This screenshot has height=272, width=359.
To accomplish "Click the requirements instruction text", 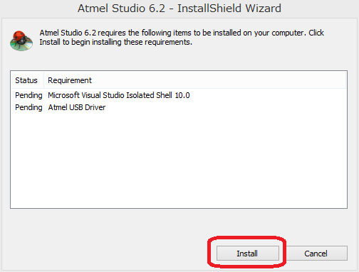I will 182,38.
